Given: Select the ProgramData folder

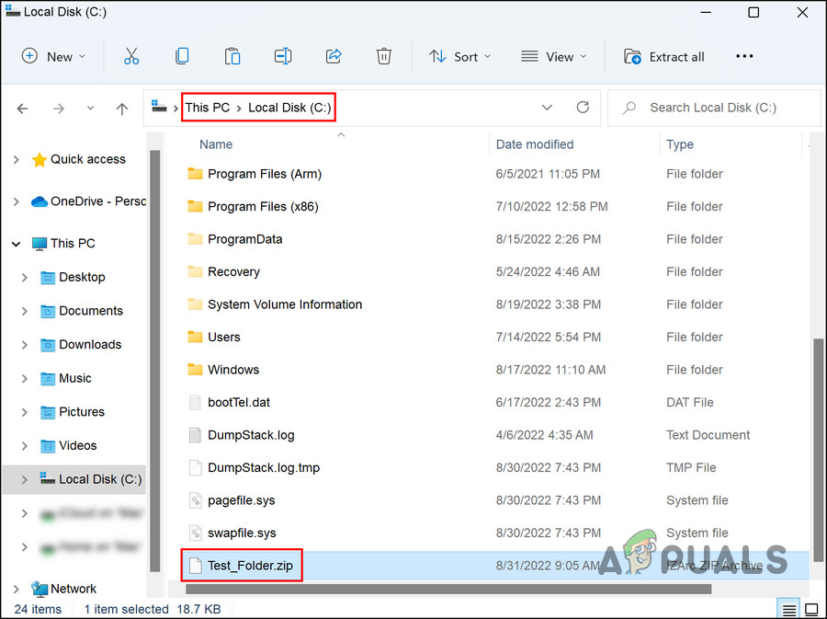Looking at the screenshot, I should click(244, 239).
